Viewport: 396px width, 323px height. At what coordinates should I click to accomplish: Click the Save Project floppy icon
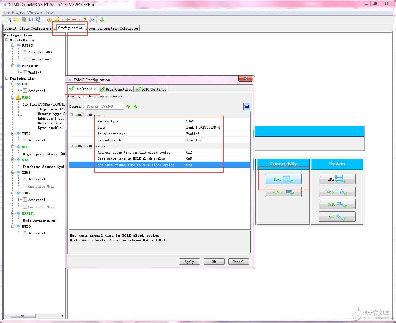coord(31,20)
